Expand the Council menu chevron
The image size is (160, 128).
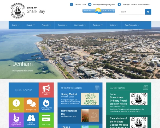click(34, 25)
